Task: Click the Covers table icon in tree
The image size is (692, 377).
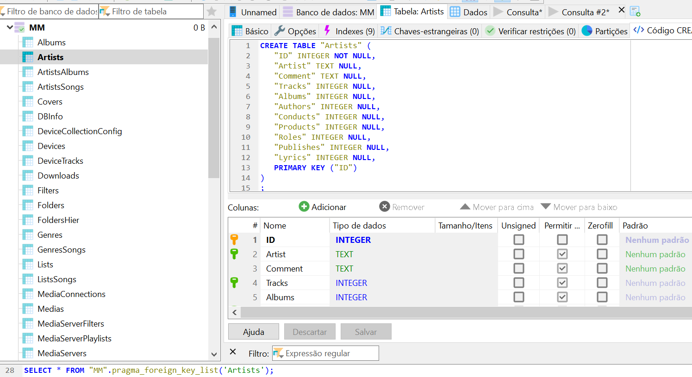Action: 28,102
